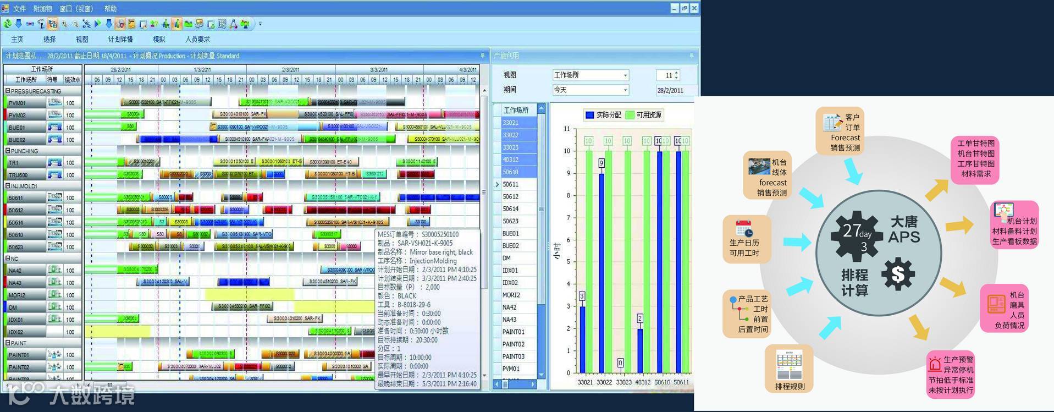Screen dimensions: 1054x412
Task: Select PAINT03 in the workplace list
Action: (x=519, y=356)
